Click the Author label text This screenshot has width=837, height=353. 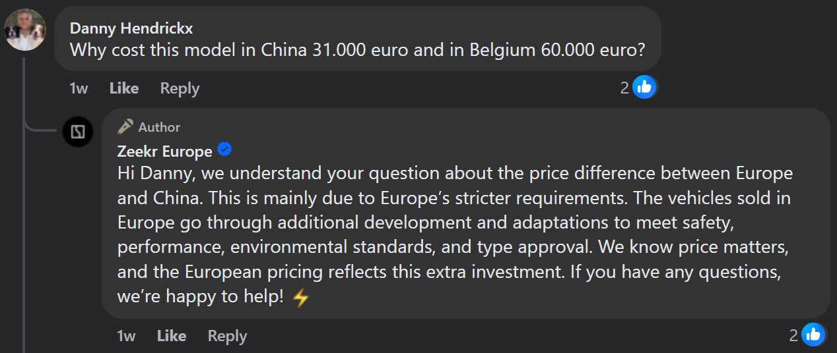[159, 127]
